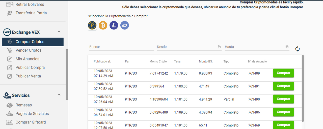Click the timestamp 07:26:04 AM
The image size is (323, 129).
tap(103, 102)
